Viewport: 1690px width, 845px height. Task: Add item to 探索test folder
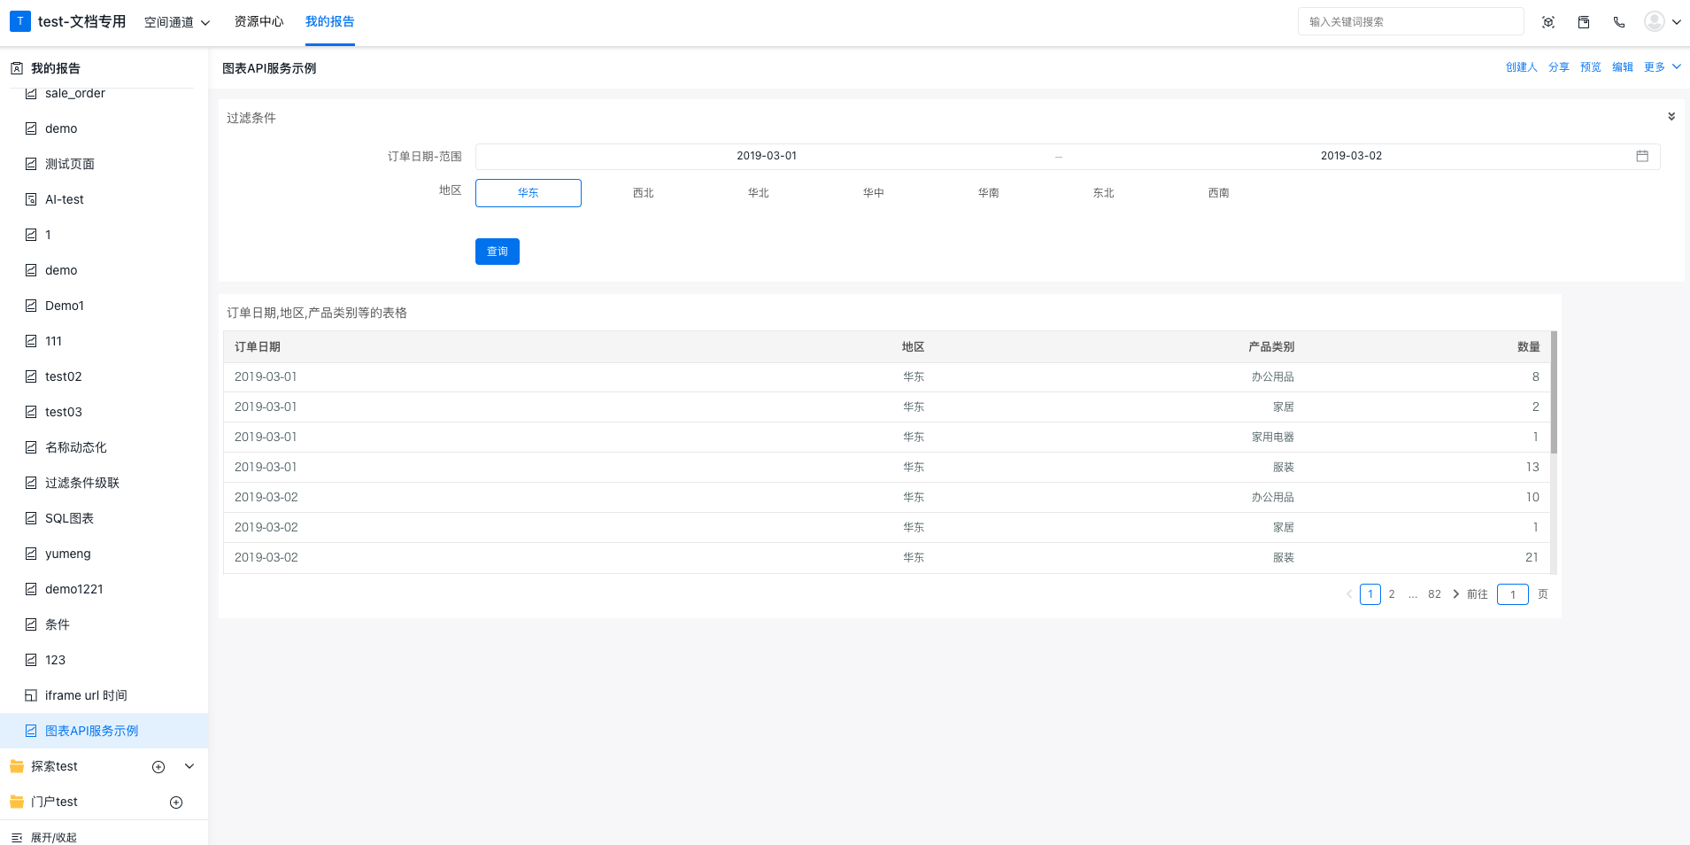pos(158,767)
